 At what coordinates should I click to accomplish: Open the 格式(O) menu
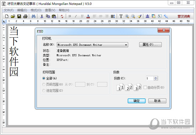tap(36, 10)
